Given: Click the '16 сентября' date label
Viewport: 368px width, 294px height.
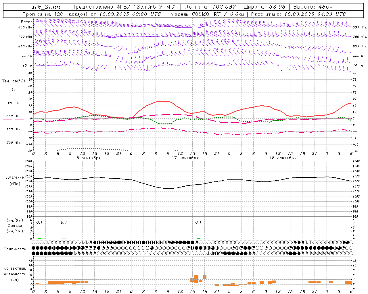Looking at the screenshot, I should tap(87, 158).
